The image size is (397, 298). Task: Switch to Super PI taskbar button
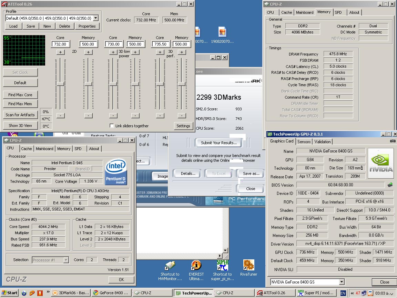(x=316, y=293)
